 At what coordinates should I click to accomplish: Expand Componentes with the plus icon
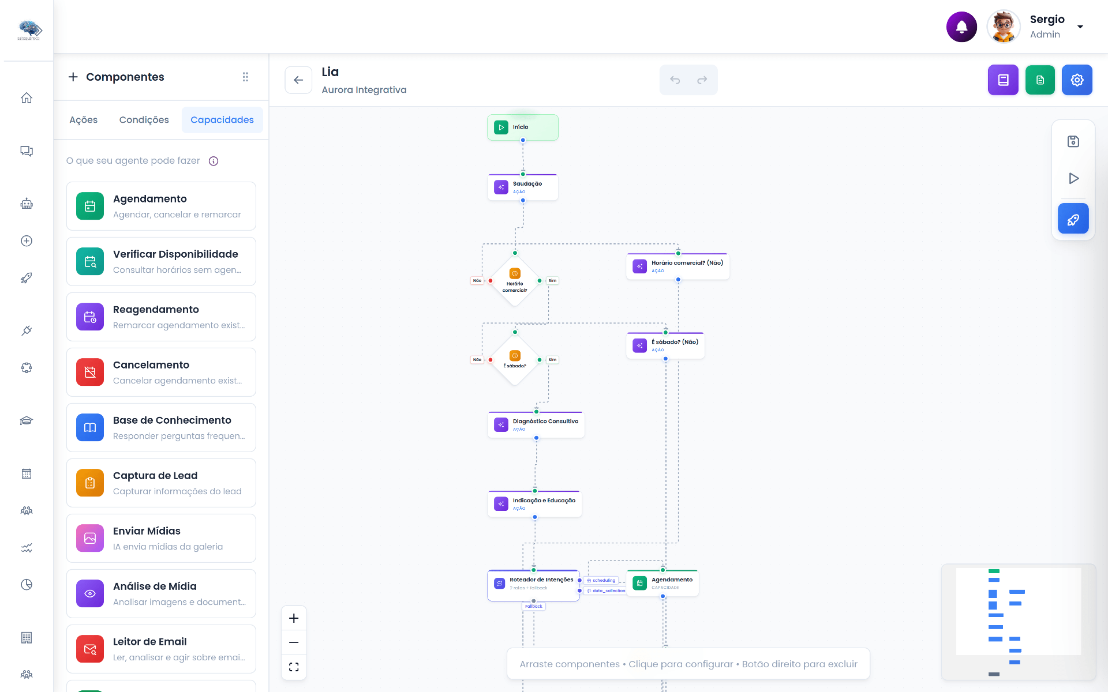coord(73,77)
